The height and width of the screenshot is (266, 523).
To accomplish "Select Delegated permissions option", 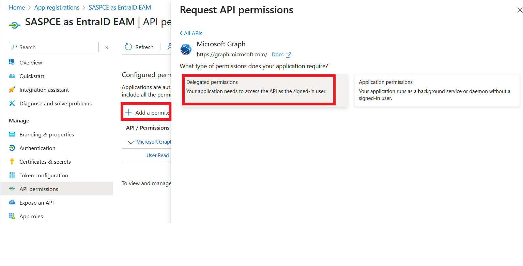I will [x=259, y=90].
